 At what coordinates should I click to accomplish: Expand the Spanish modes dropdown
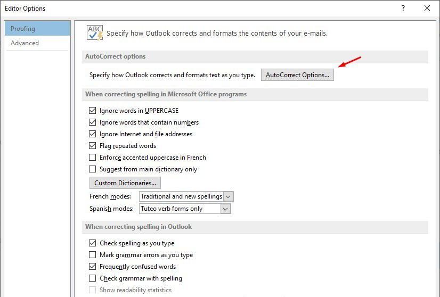point(225,209)
